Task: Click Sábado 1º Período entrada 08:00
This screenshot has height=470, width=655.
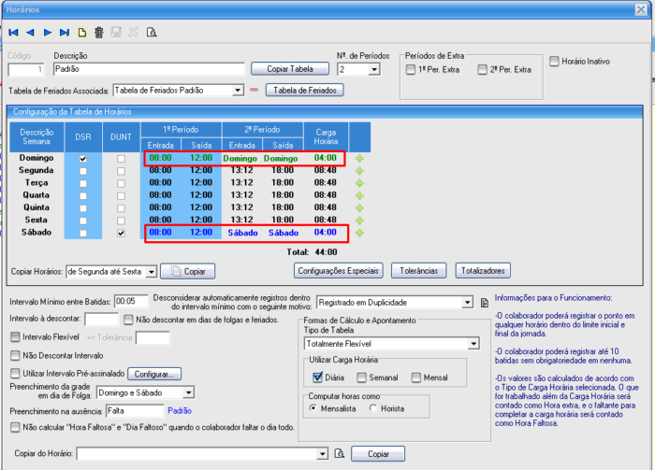Action: click(x=160, y=233)
